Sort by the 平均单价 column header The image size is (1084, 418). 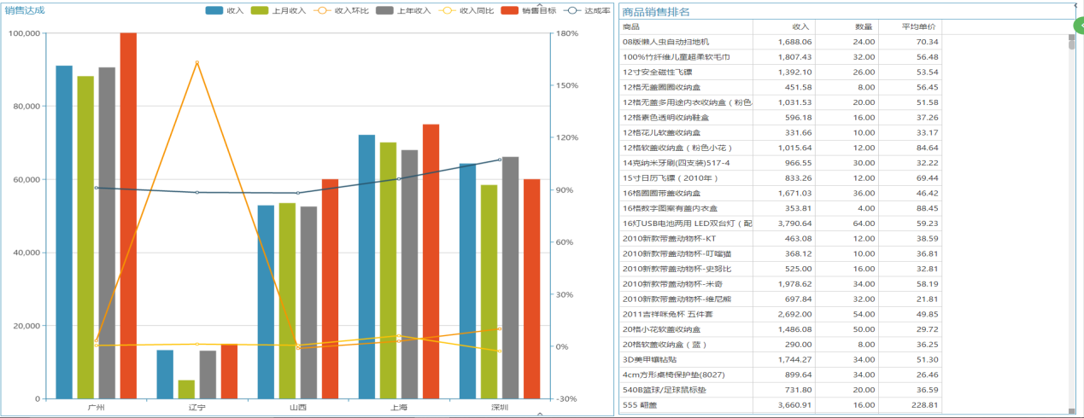coord(910,27)
